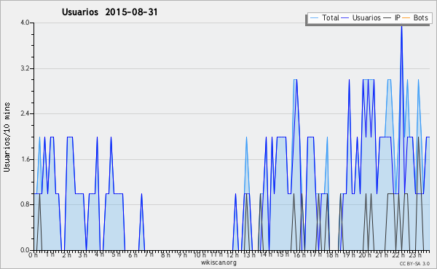This screenshot has height=269, width=437.
Task: Click the light blue Total legend line
Action: (x=314, y=18)
